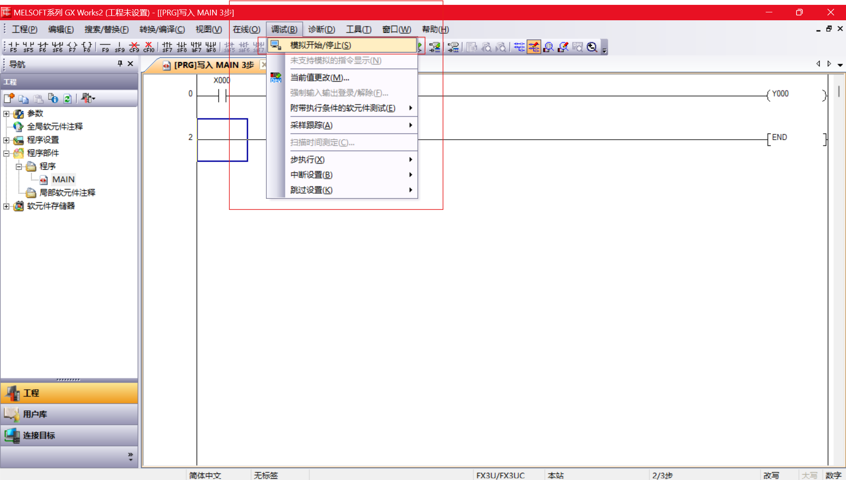
Task: Open the 工具(T) menu
Action: tap(359, 30)
